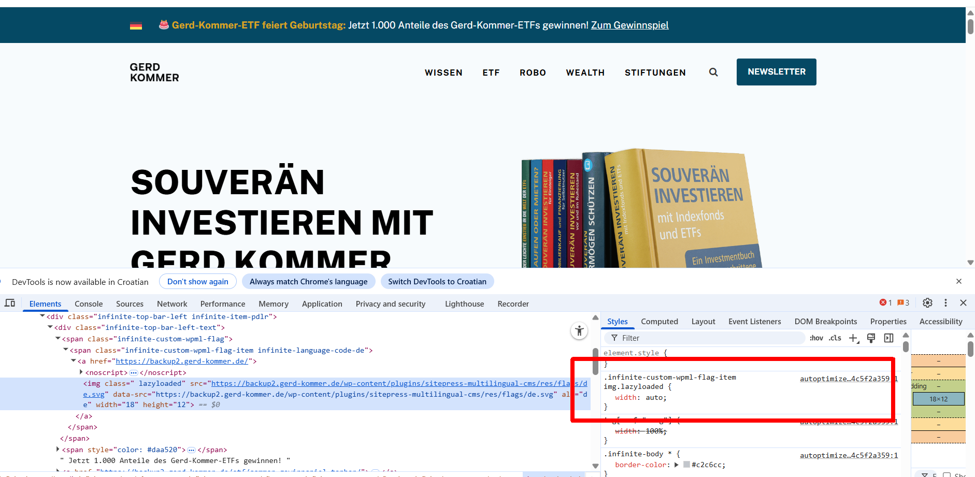The width and height of the screenshot is (975, 477).
Task: Click the 18×12 content box in box model
Action: [x=938, y=399]
